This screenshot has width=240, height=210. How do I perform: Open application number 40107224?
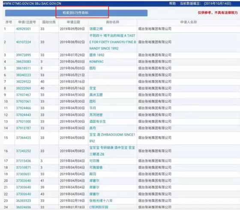(24, 42)
